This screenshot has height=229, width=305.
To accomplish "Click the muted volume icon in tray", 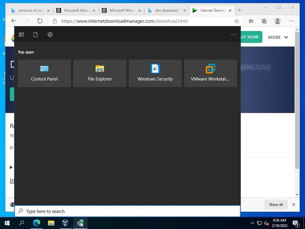I will [x=266, y=223].
